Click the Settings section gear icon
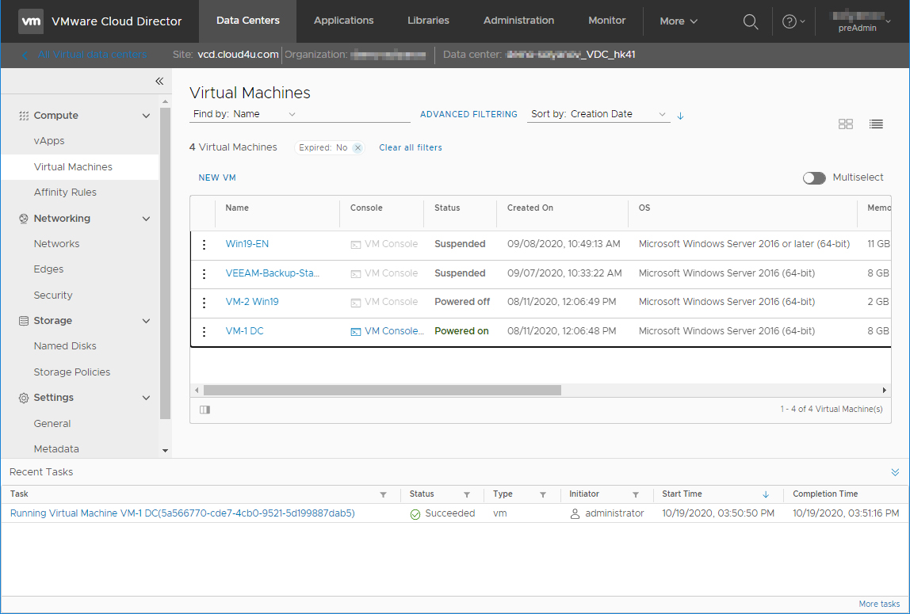Viewport: 910px width, 614px height. tap(24, 398)
